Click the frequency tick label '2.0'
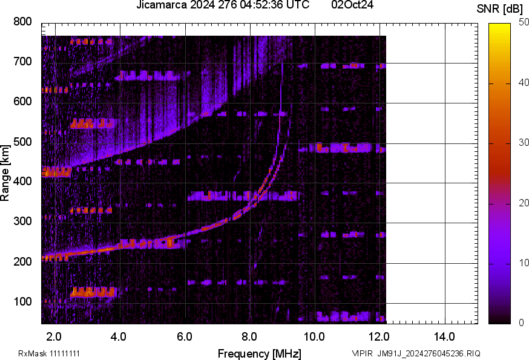 pyautogui.click(x=54, y=336)
